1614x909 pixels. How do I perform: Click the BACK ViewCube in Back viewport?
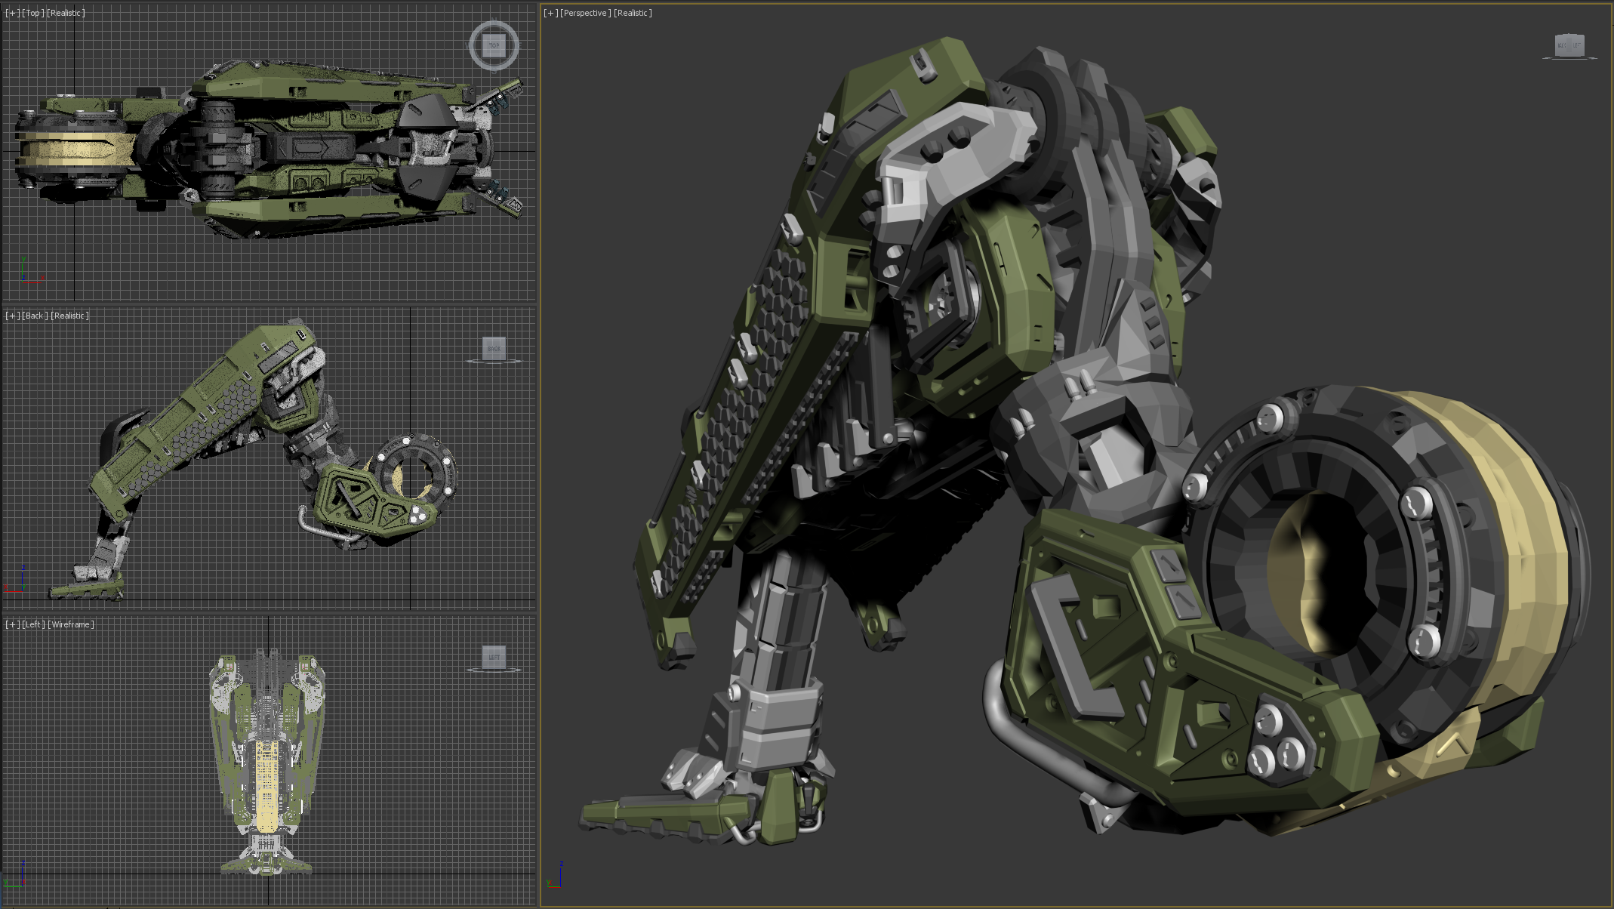click(x=494, y=348)
